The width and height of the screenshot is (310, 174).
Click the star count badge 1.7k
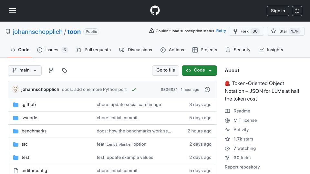[294, 31]
